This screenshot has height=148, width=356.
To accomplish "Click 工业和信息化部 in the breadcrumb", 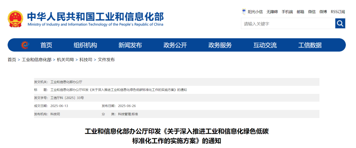I will pyautogui.click(x=37, y=60).
